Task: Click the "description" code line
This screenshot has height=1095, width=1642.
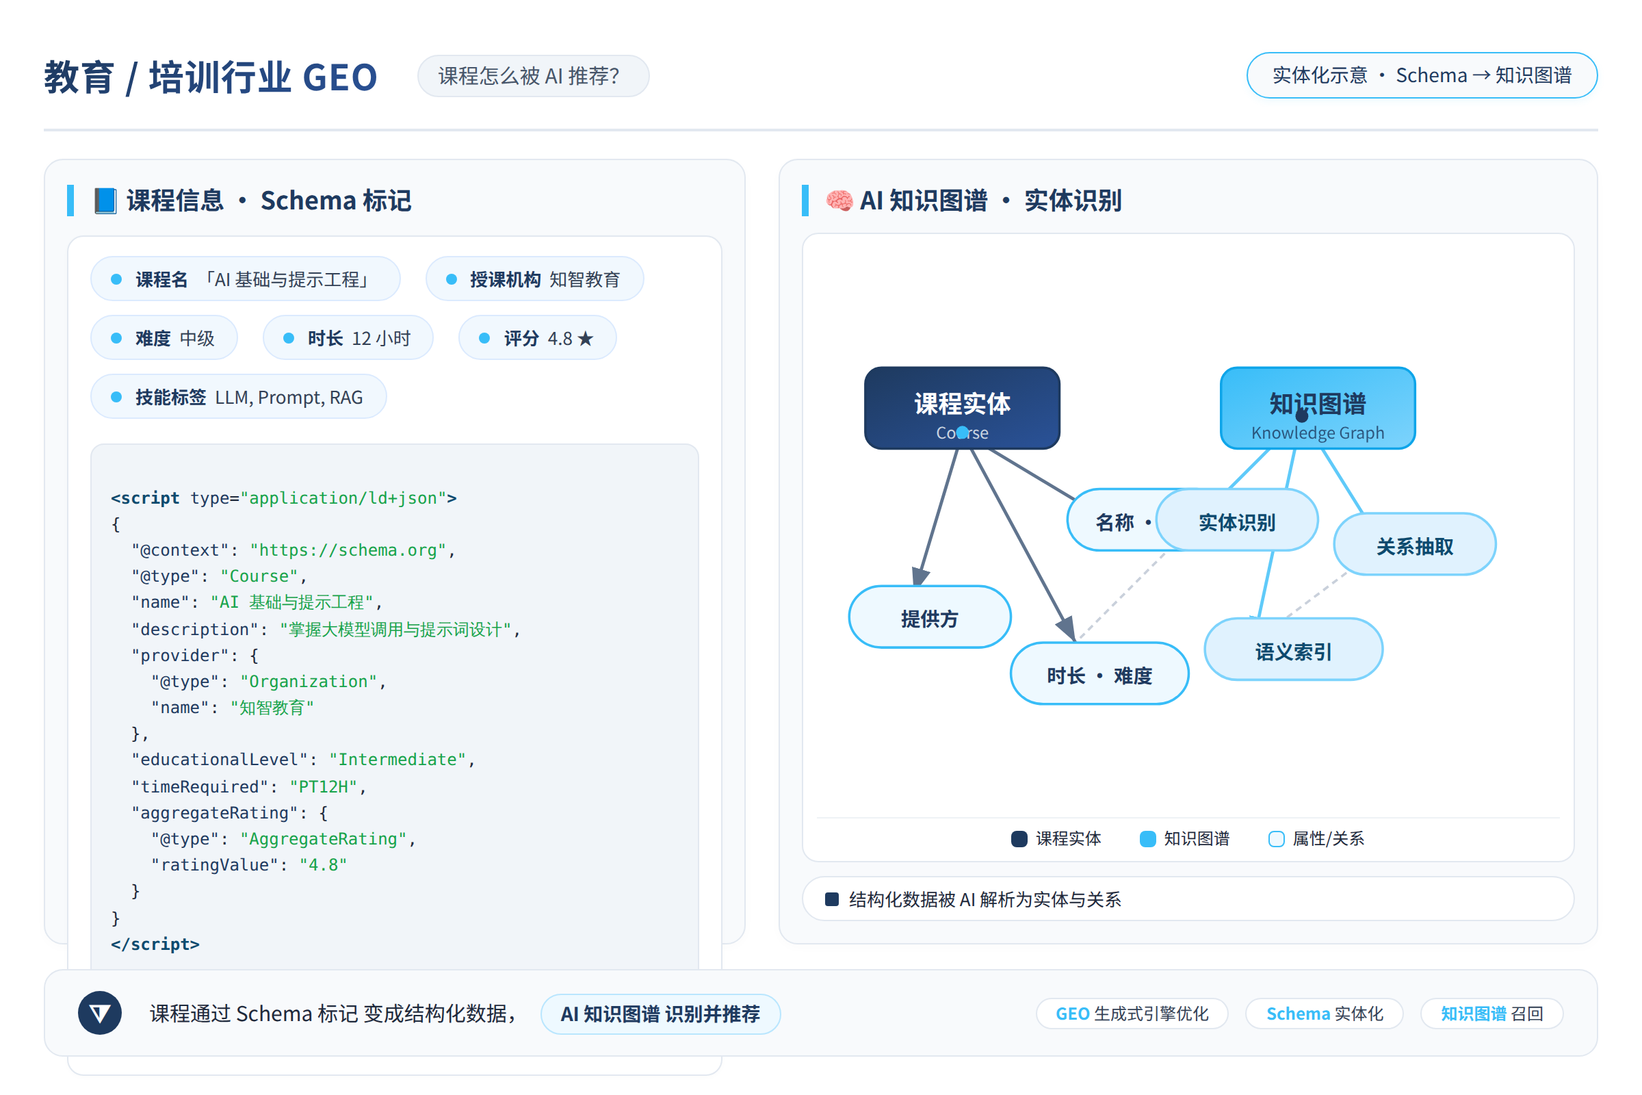Action: click(x=326, y=629)
